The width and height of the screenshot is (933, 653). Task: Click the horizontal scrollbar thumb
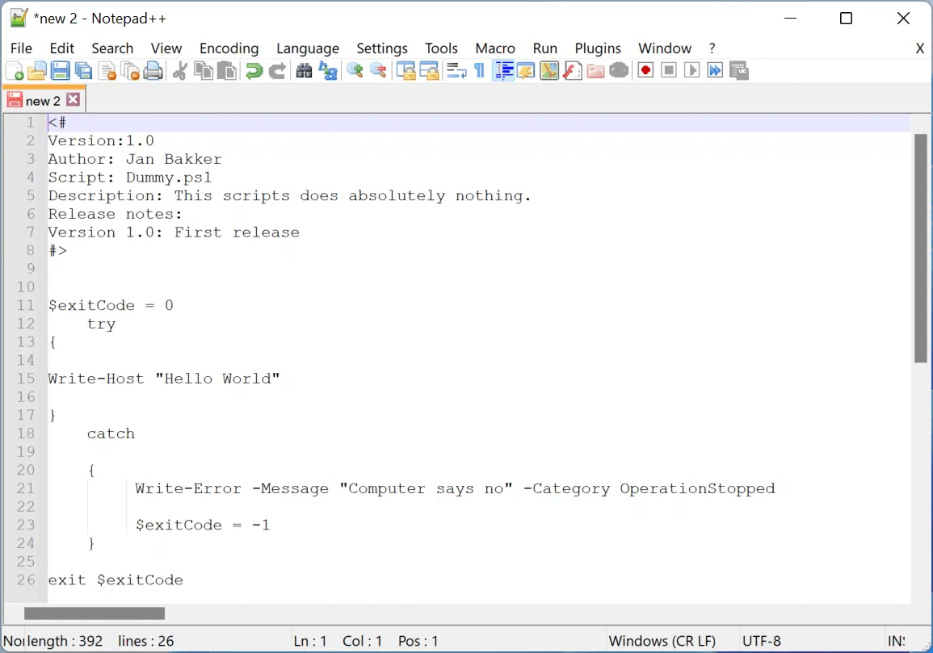click(94, 613)
